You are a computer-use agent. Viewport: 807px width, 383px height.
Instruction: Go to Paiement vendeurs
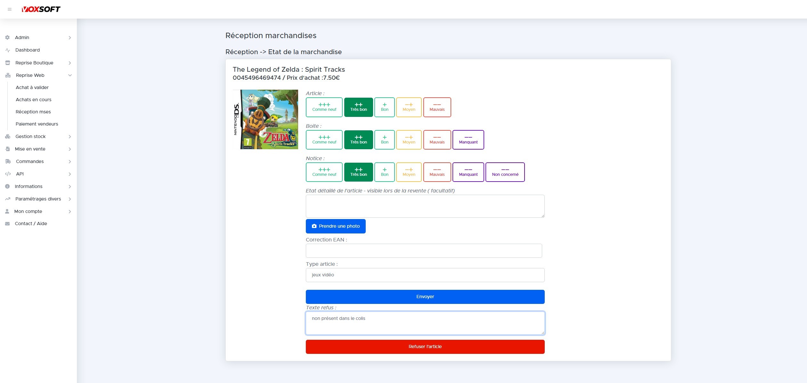pyautogui.click(x=37, y=124)
